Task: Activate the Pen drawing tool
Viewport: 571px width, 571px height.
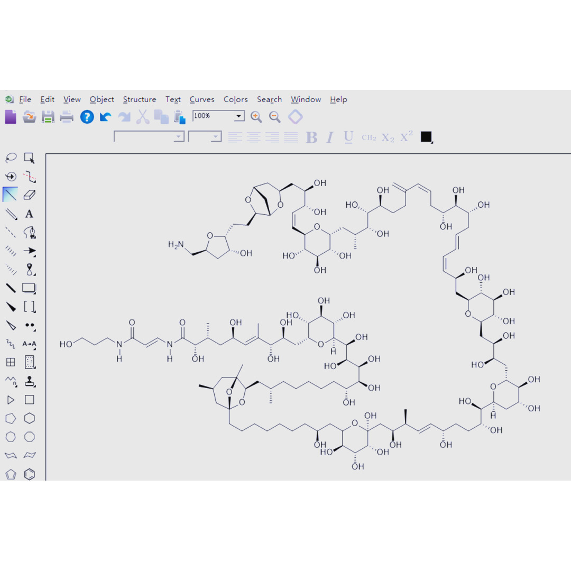Action: coord(30,232)
